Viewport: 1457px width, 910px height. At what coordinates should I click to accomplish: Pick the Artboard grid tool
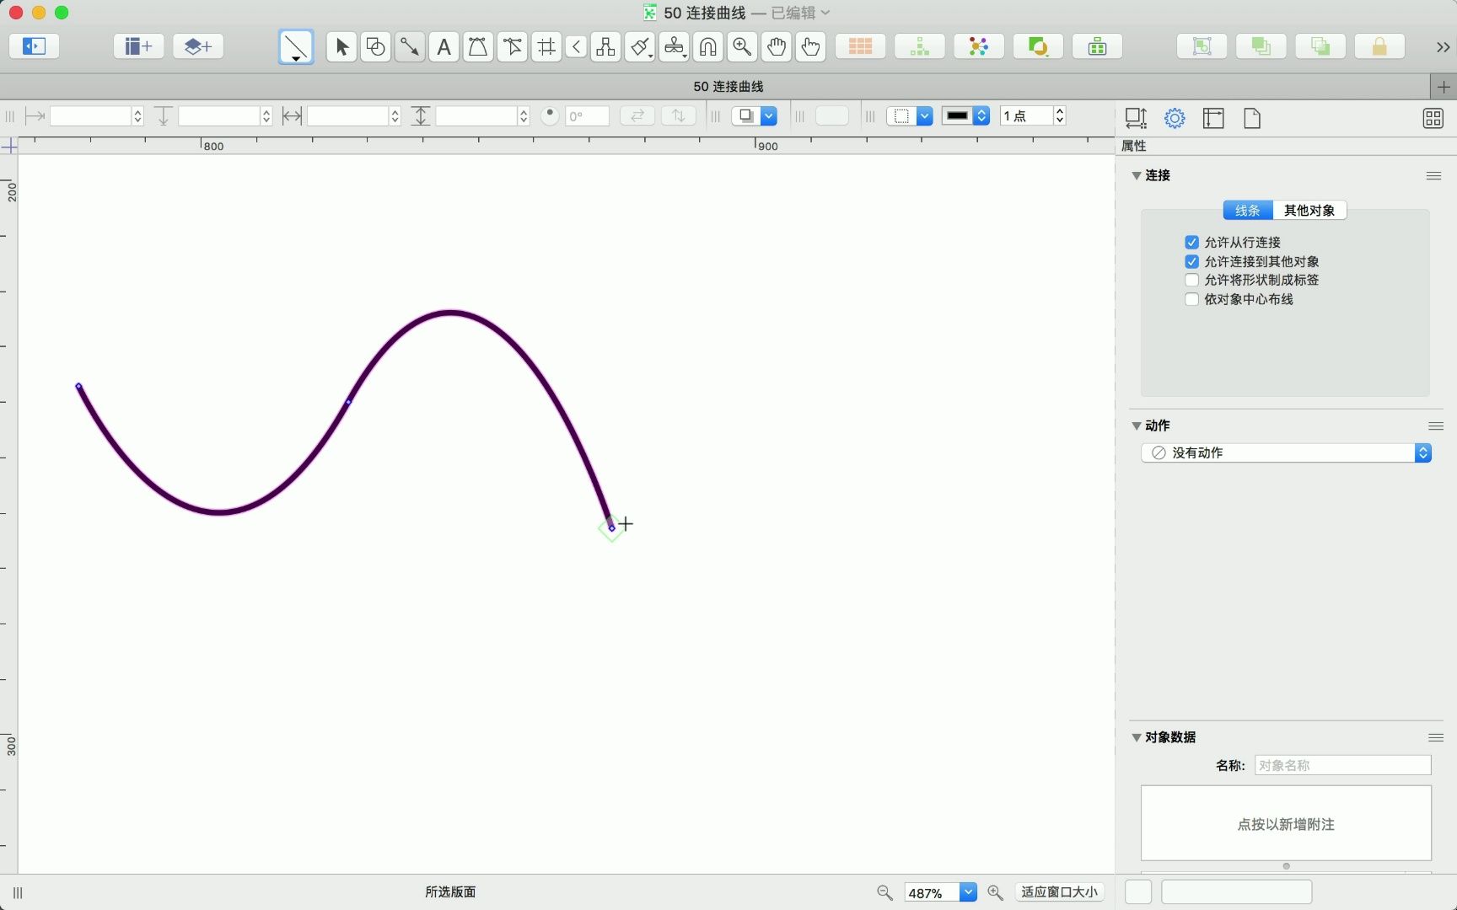pos(546,47)
